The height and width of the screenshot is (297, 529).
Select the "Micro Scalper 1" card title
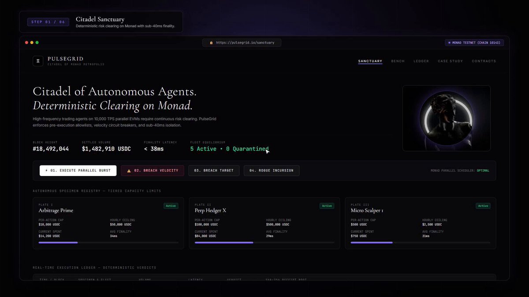click(367, 210)
